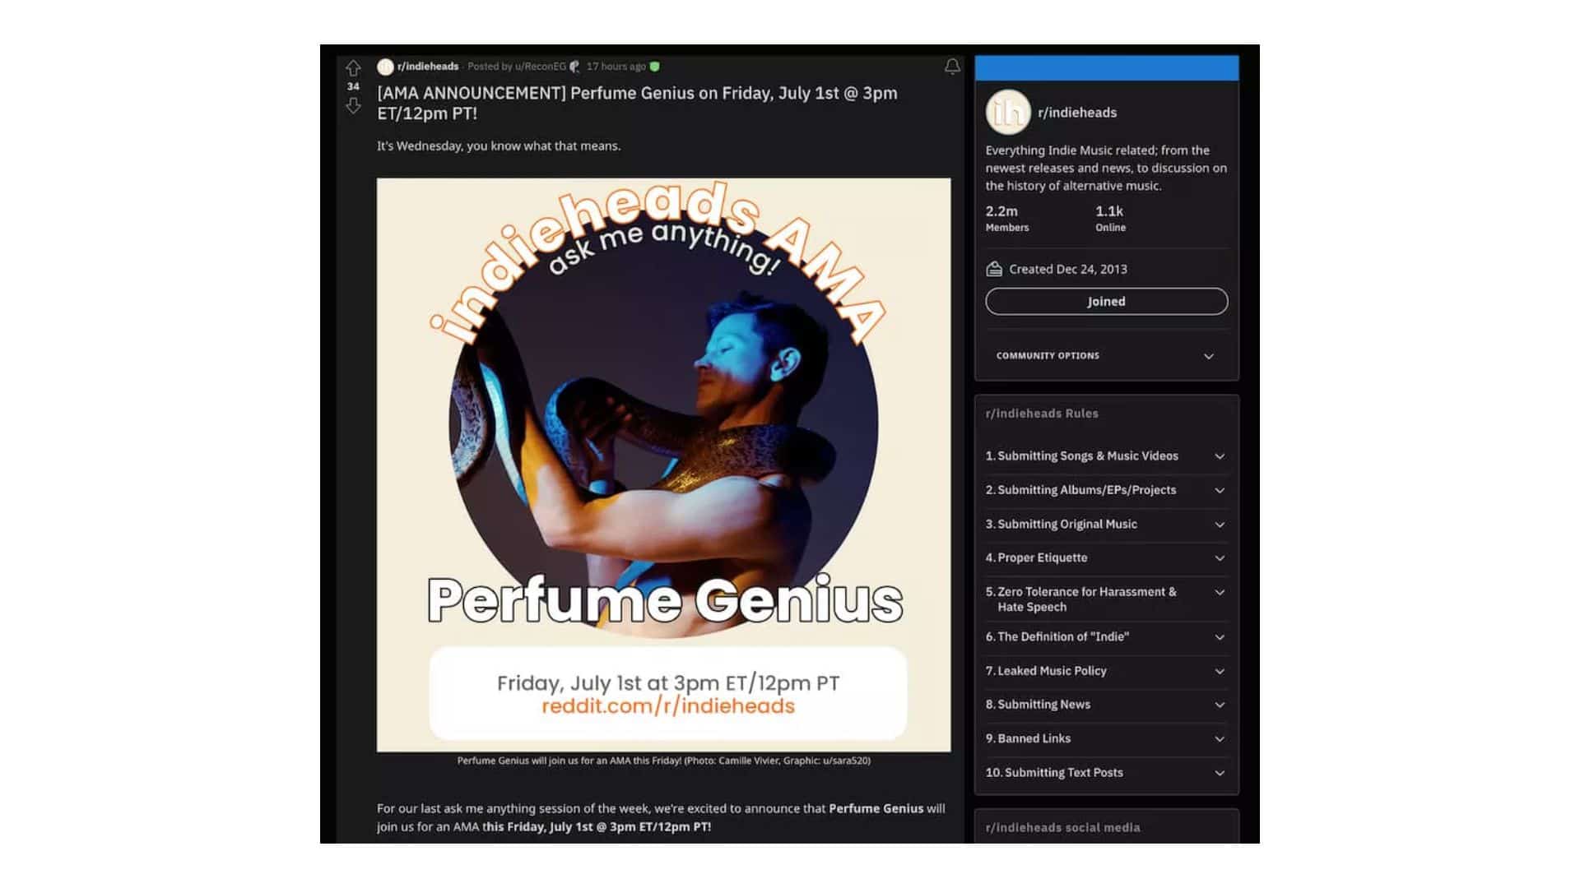Image resolution: width=1580 pixels, height=888 pixels.
Task: Expand rule 7 Leaked Music Policy
Action: coord(1107,671)
